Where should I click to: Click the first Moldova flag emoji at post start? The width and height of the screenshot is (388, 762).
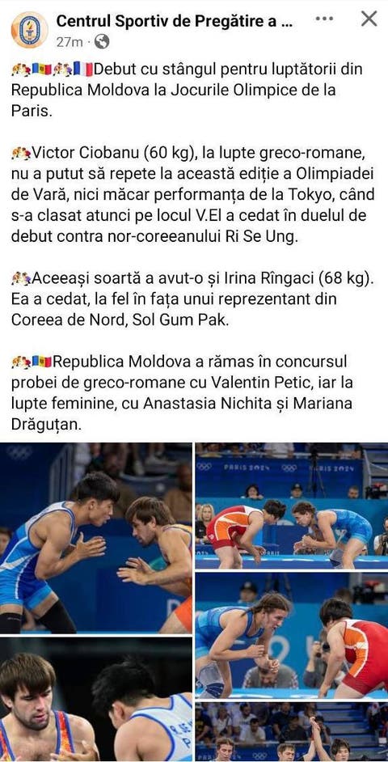[x=42, y=70]
